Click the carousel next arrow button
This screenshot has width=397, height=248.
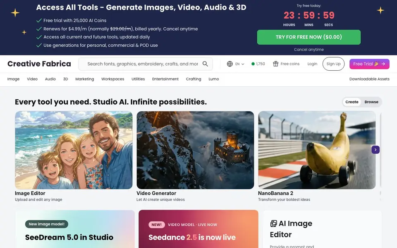[375, 150]
